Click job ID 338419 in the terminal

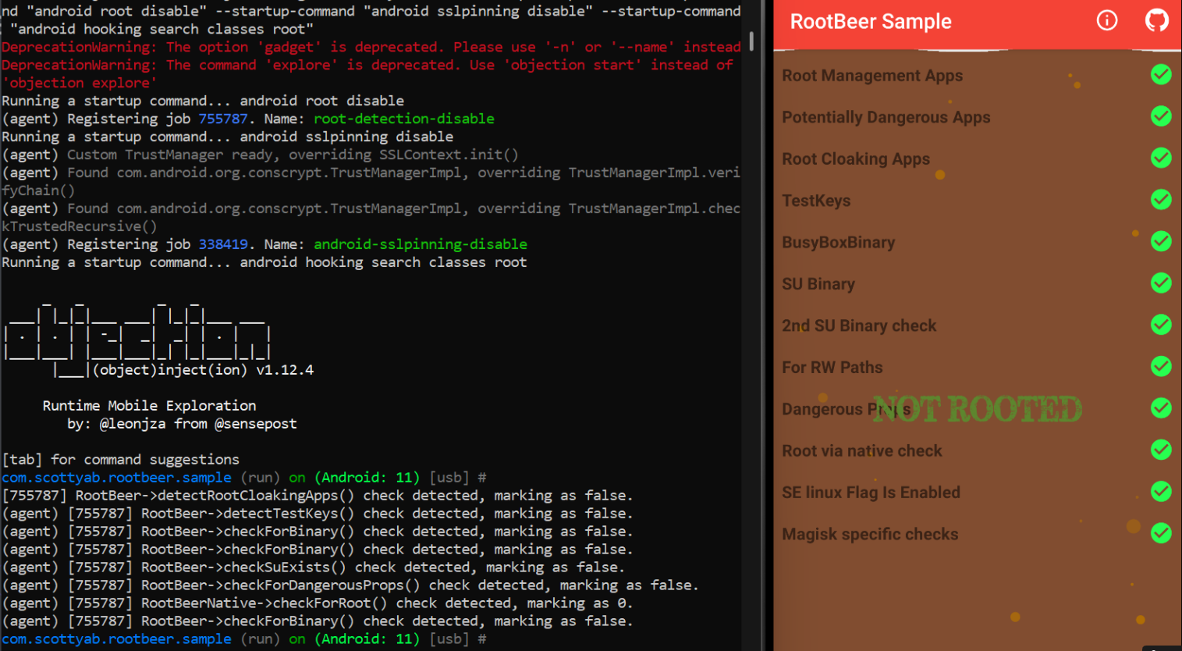click(223, 244)
